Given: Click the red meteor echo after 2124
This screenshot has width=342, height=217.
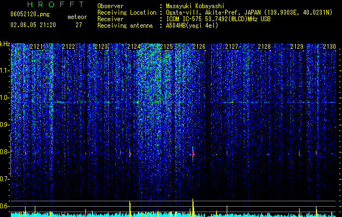Looking at the screenshot, I should click(x=130, y=154).
